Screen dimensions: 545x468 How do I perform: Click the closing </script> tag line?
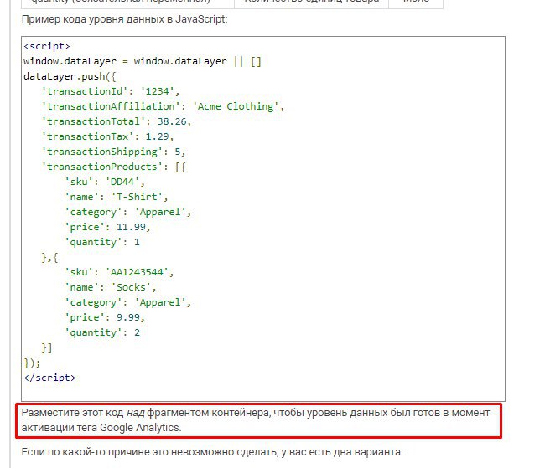click(49, 378)
